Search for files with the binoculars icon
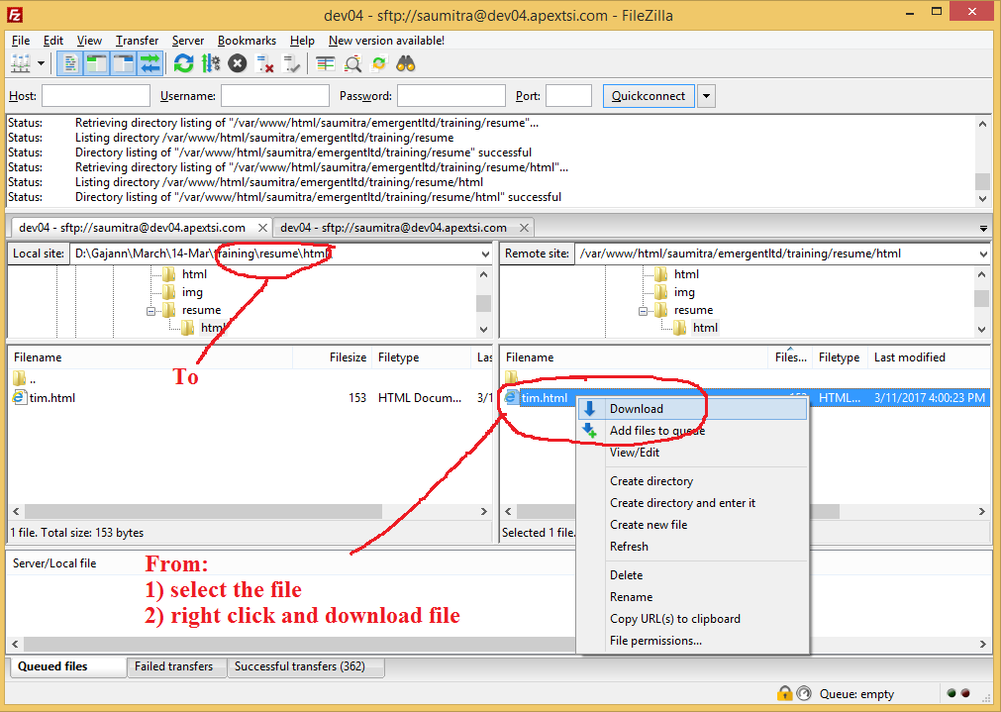 pos(406,63)
